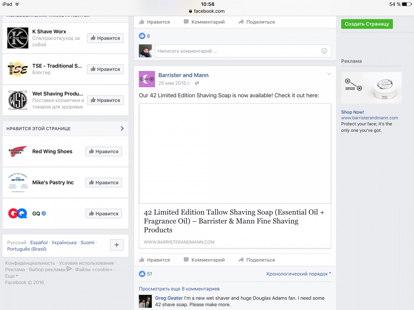Click Shop Now! ad link
Screen dimensions: 414x310
point(353,112)
